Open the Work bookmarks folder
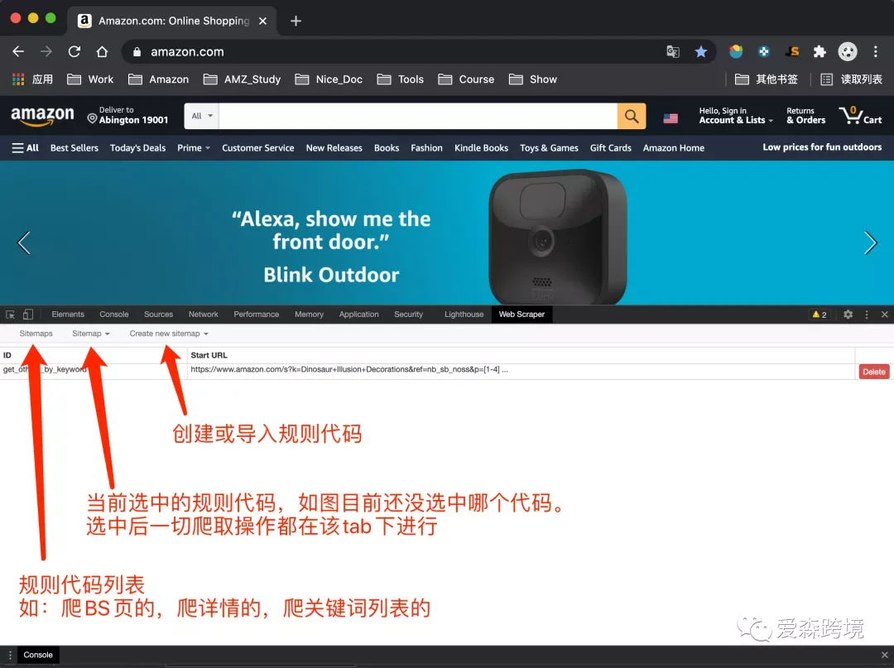The width and height of the screenshot is (894, 668). coord(91,79)
